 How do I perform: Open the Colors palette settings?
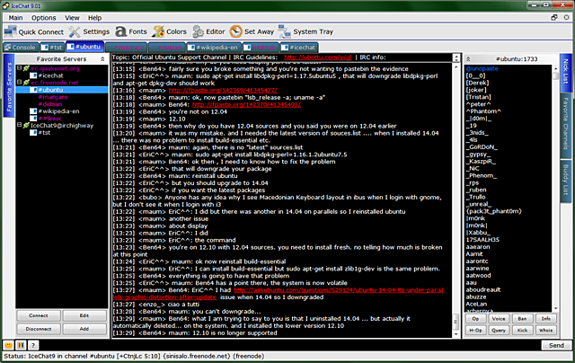[x=170, y=32]
